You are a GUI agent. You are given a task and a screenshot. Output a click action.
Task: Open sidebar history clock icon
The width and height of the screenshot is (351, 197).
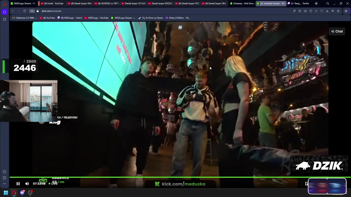[4, 178]
